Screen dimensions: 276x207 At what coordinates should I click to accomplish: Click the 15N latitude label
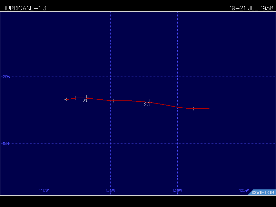point(6,144)
